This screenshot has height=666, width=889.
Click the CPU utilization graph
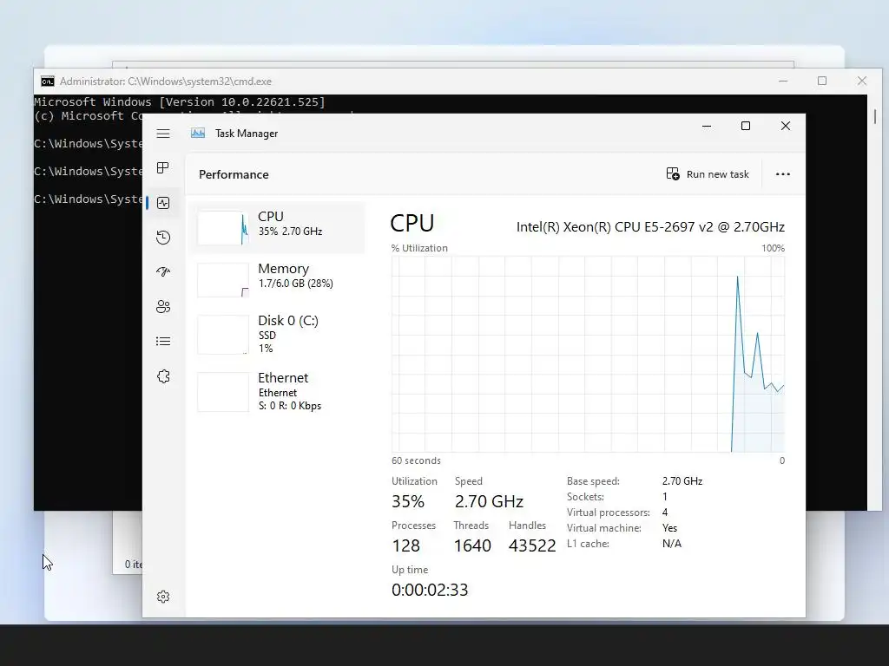click(x=588, y=354)
